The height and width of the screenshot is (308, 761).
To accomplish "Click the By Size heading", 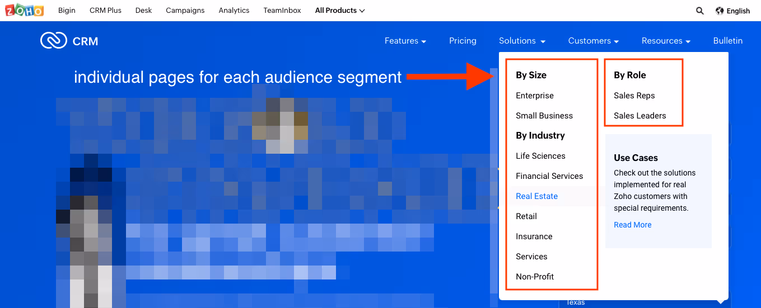I will [x=531, y=75].
